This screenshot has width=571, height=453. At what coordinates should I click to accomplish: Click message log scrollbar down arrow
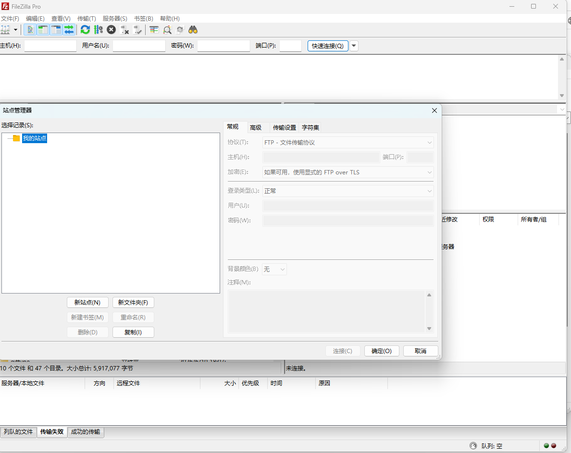coord(562,96)
